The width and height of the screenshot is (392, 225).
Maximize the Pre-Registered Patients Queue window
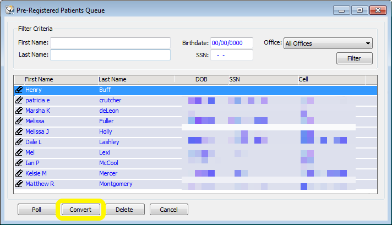(360, 10)
